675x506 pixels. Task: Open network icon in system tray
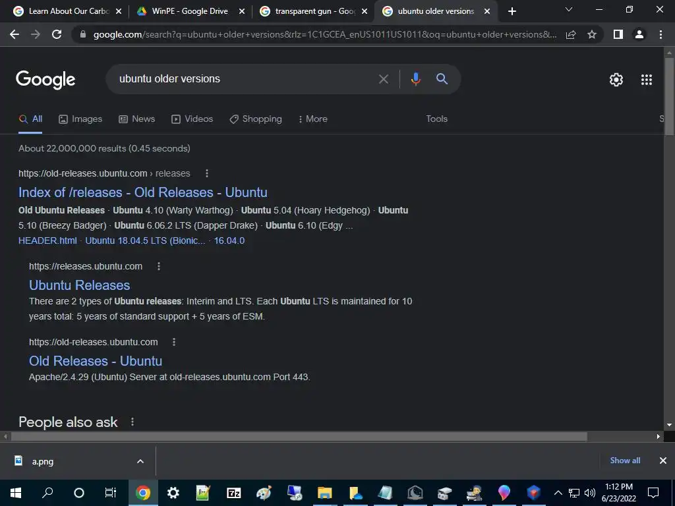click(574, 493)
